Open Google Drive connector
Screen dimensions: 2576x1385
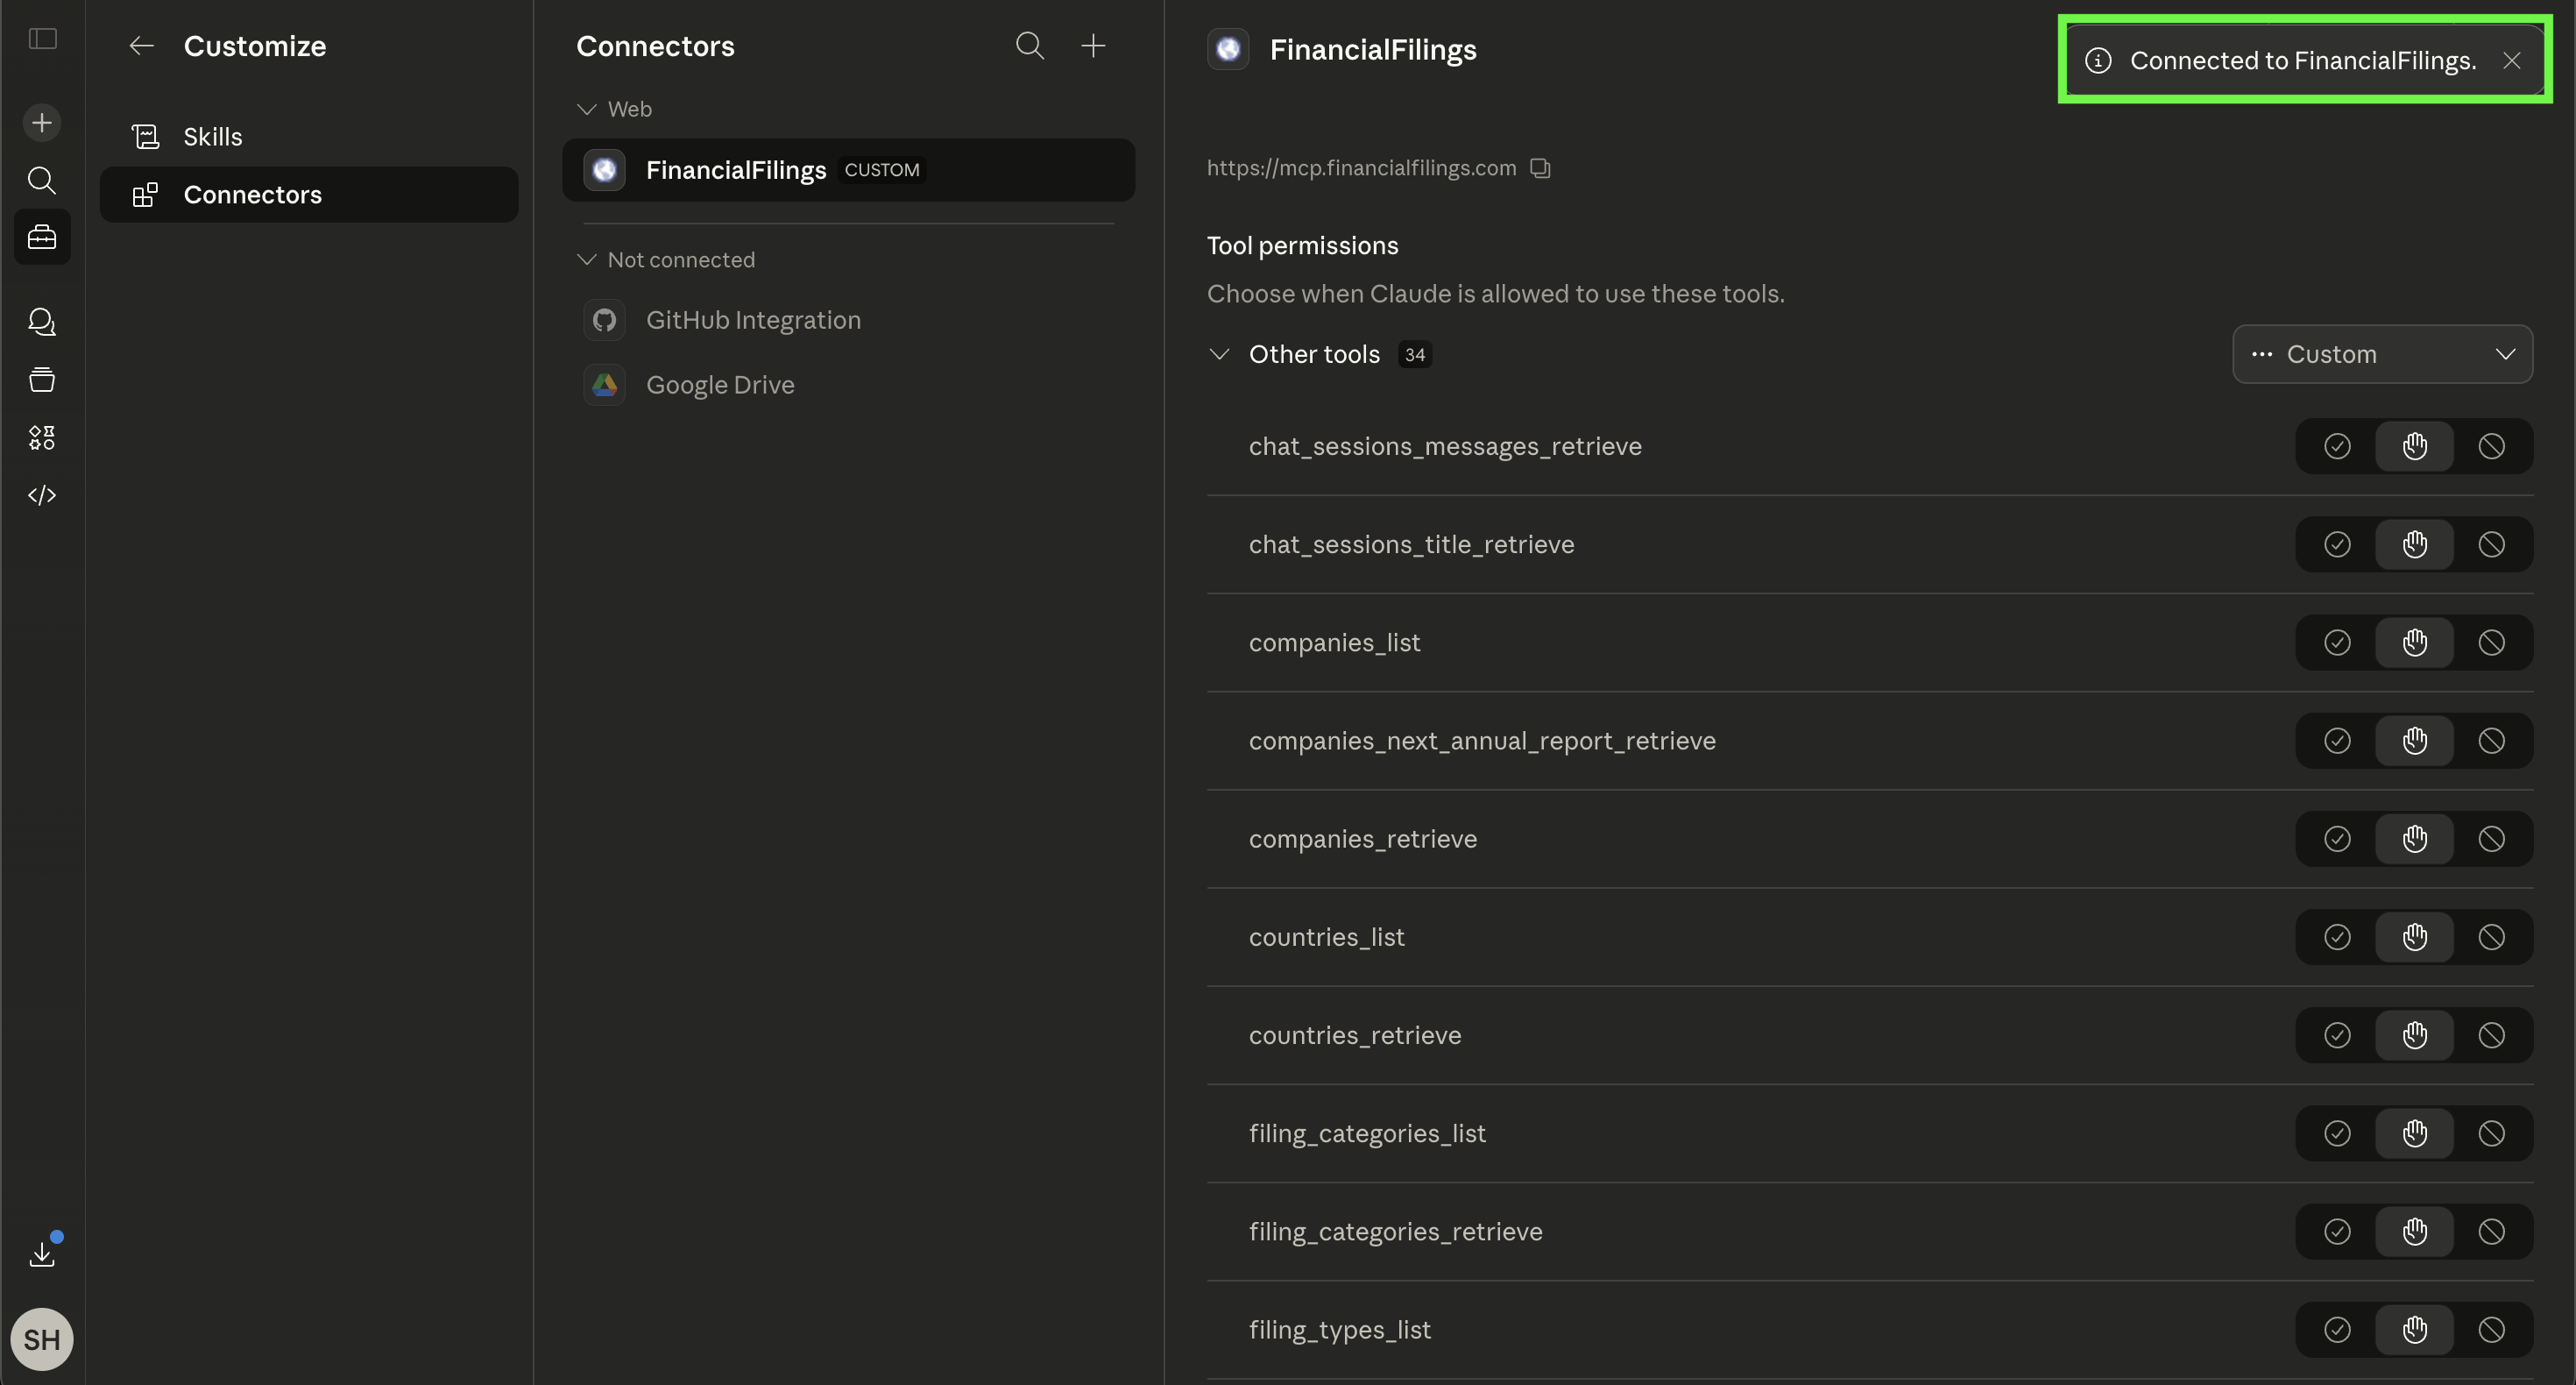(848, 386)
